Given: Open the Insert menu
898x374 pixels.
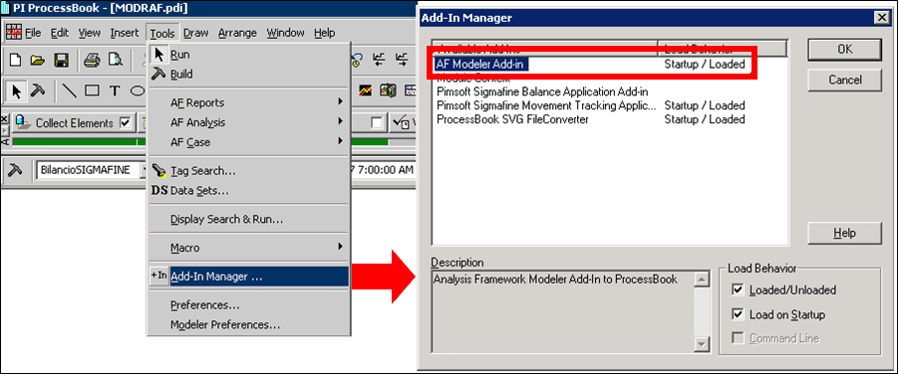Looking at the screenshot, I should click(x=125, y=33).
